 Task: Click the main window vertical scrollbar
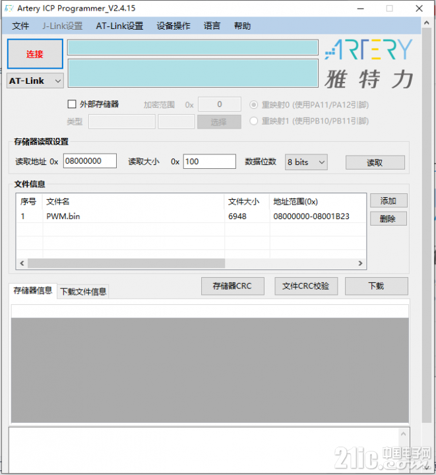coord(427,226)
